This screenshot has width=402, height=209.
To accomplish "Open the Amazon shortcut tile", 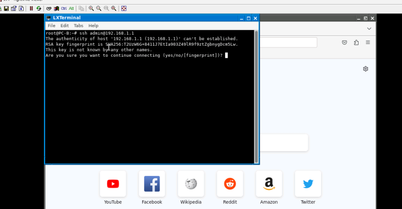I will pos(269,184).
